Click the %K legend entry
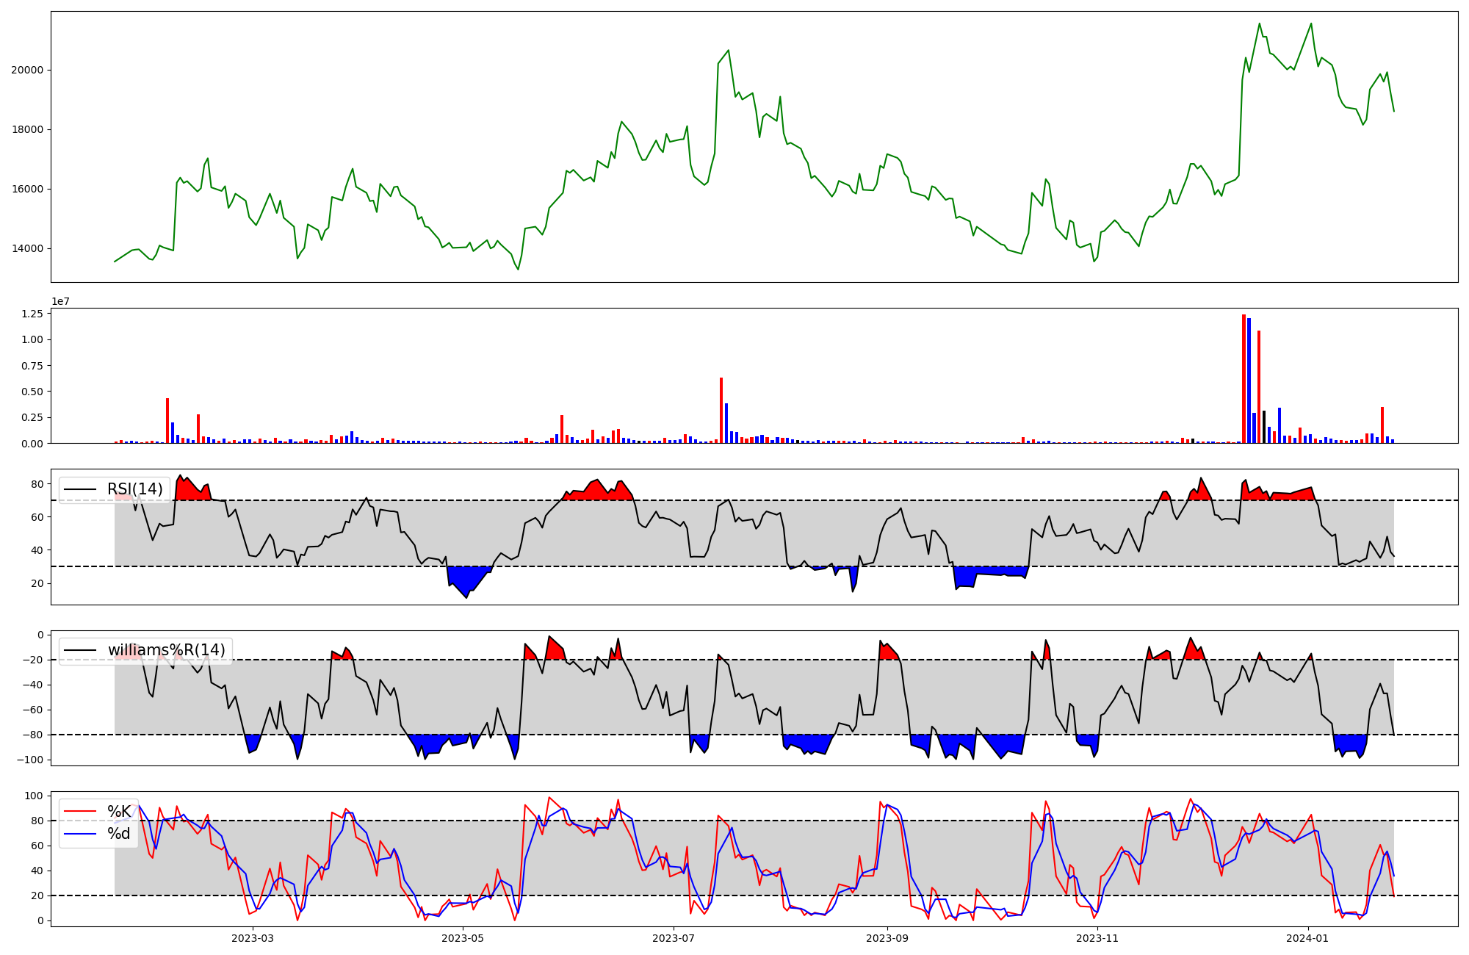This screenshot has width=1469, height=955. click(x=119, y=812)
